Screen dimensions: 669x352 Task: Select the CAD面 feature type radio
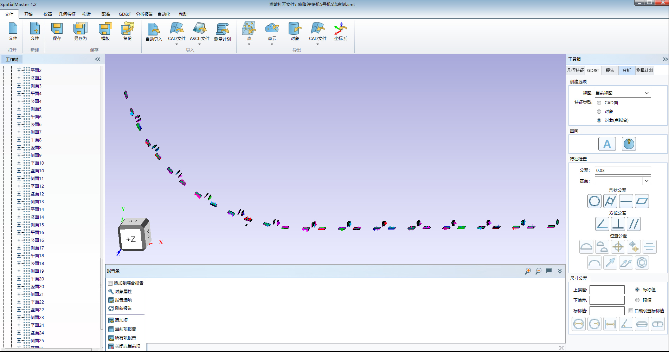(599, 103)
